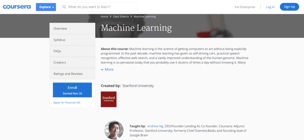The width and height of the screenshot is (304, 140).
Task: Click the Sign Up button
Action: point(289,7)
